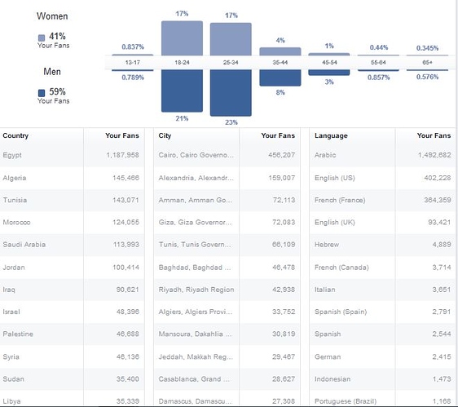
Task: Click the Country column header
Action: click(15, 135)
